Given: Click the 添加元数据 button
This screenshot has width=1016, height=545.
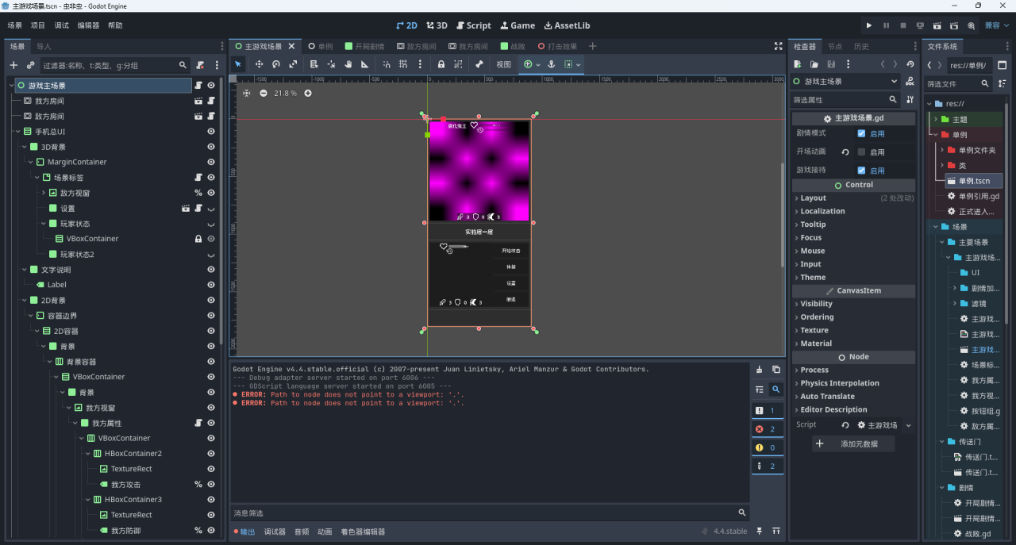Looking at the screenshot, I should coord(853,444).
